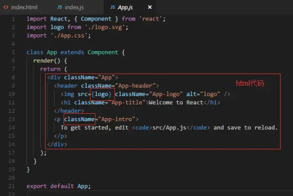Screen dimensions: 293x196
Task: Click line number 5 in the gutter
Action: 13,52
